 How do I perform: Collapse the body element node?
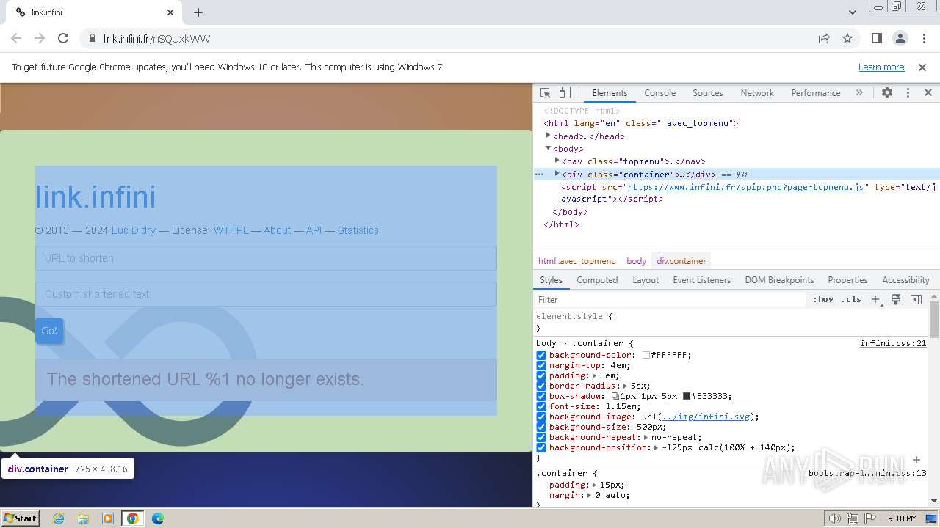tap(548, 148)
